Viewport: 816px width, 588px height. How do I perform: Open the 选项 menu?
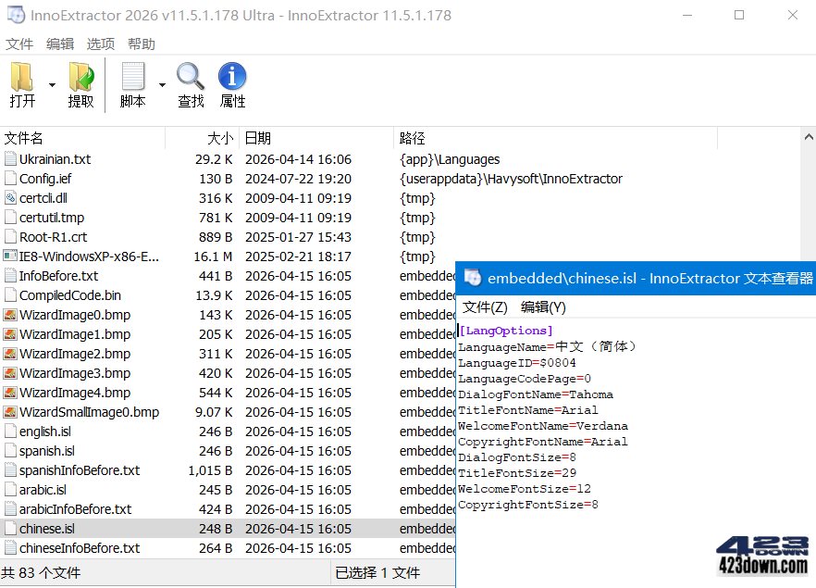(x=101, y=44)
